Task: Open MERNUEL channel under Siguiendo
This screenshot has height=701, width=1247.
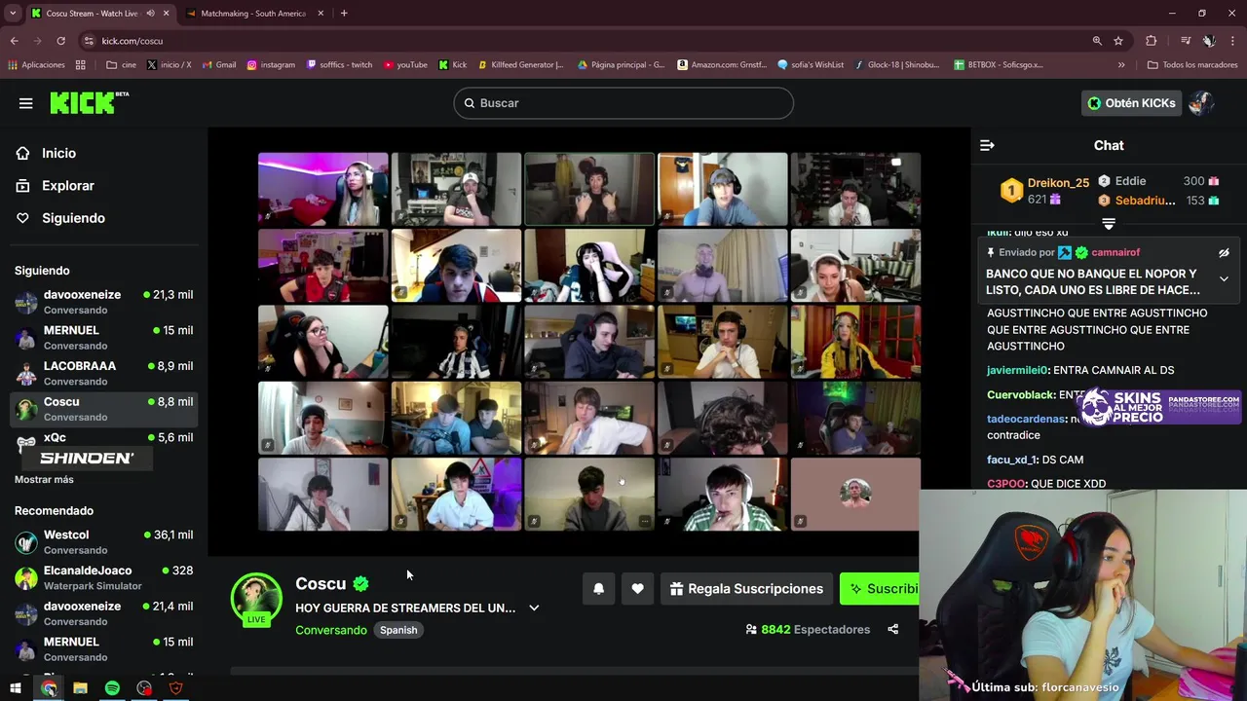Action: [103, 338]
